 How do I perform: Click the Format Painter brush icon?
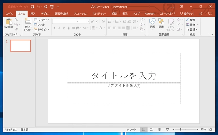point(16,29)
